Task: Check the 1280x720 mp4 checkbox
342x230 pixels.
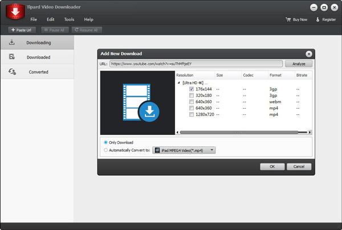Action: 192,114
